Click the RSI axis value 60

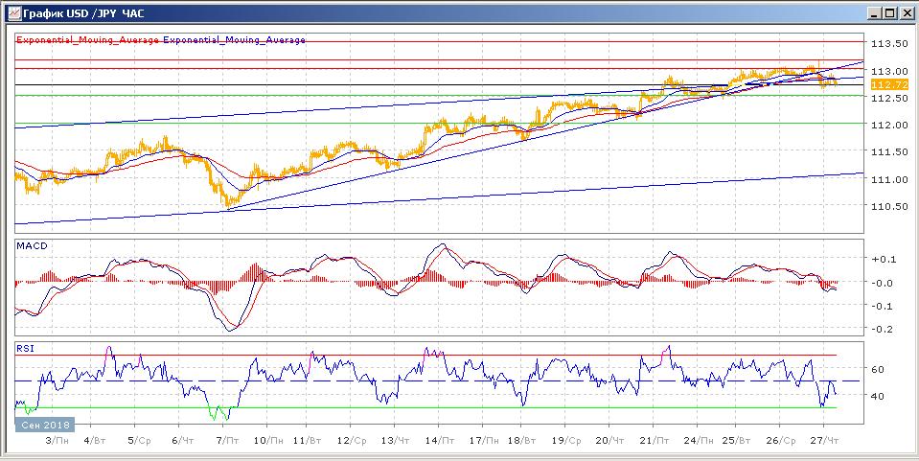coord(878,370)
